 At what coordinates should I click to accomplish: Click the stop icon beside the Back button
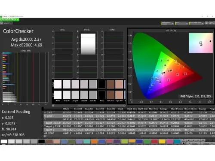pos(184,143)
